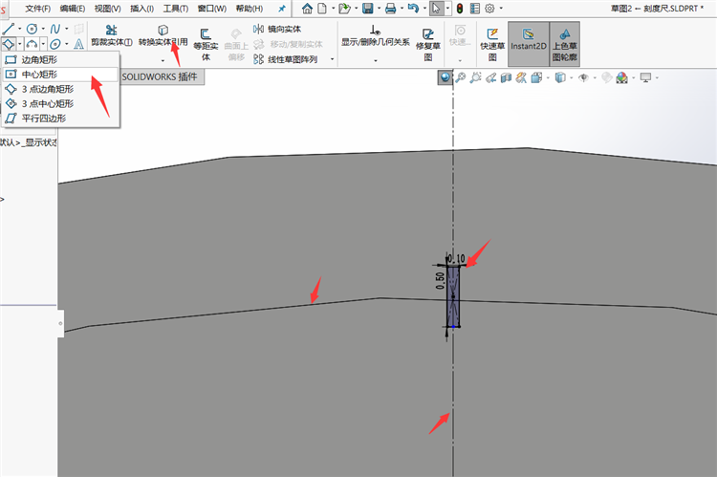This screenshot has height=477, width=717.
Task: Open the 编辑(E) menu
Action: [73, 9]
